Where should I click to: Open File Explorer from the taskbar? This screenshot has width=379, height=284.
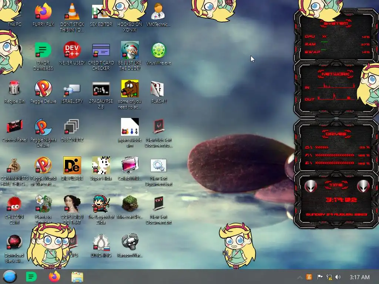(x=77, y=277)
